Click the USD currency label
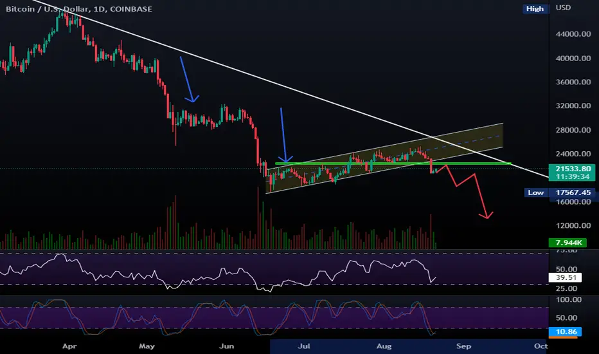 click(x=563, y=7)
